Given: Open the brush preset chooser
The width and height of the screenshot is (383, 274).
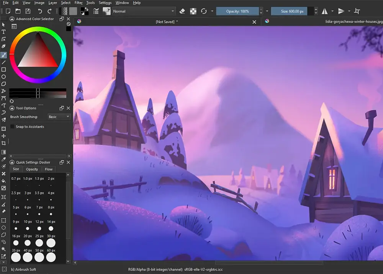Looking at the screenshot, I should tap(106, 11).
